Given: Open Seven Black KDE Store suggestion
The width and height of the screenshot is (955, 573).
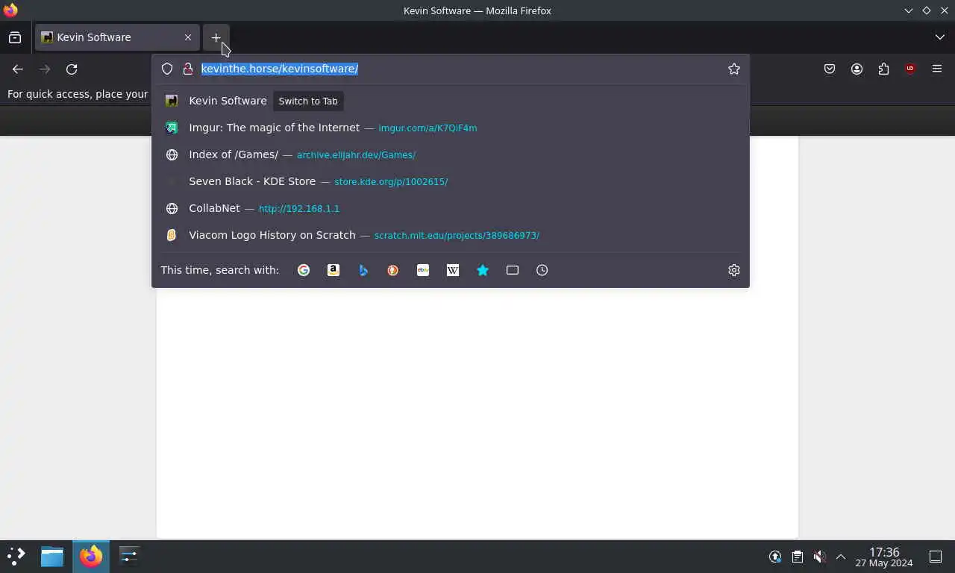Looking at the screenshot, I should pos(451,181).
